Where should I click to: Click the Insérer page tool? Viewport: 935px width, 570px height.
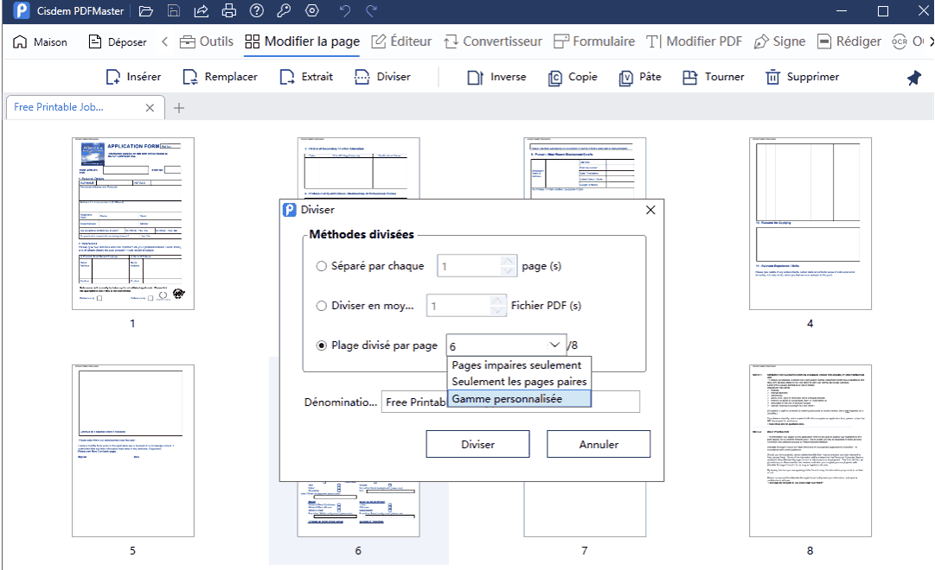(x=133, y=77)
